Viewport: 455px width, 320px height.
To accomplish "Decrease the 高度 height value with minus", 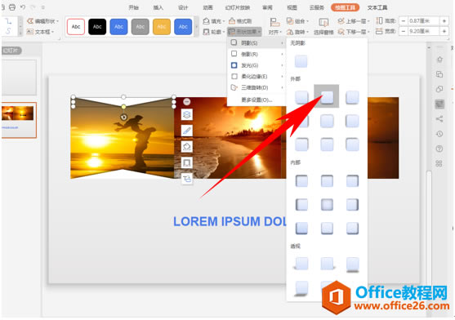I will tap(404, 21).
